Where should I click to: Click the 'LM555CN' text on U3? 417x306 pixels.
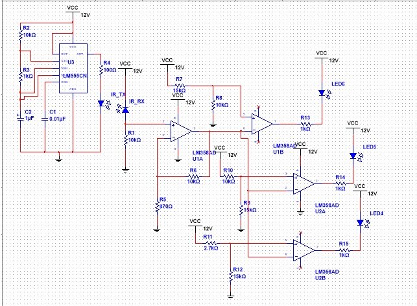point(75,76)
